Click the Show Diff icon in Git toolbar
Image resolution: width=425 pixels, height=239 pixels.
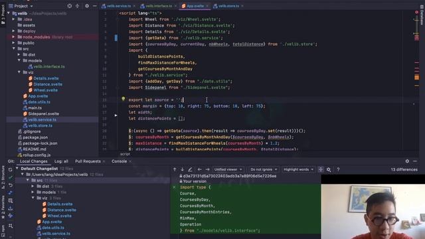[11, 193]
